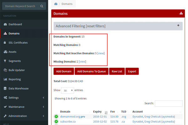Sort the table by Expiry column
The image size is (188, 125).
tap(100, 112)
